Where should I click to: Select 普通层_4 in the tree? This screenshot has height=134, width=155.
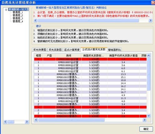(18, 22)
